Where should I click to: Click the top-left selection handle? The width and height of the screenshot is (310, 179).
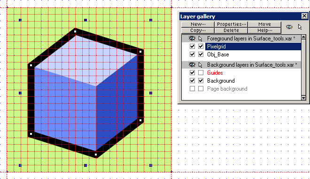20,20
